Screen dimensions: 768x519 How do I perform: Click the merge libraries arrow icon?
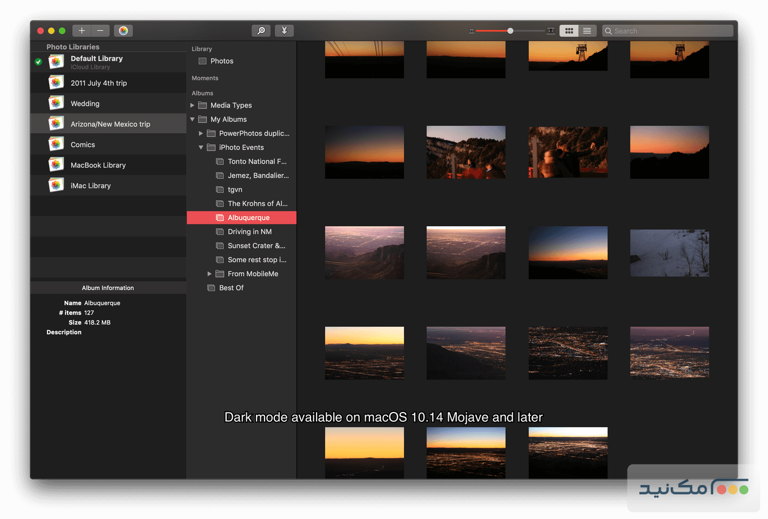click(x=284, y=31)
